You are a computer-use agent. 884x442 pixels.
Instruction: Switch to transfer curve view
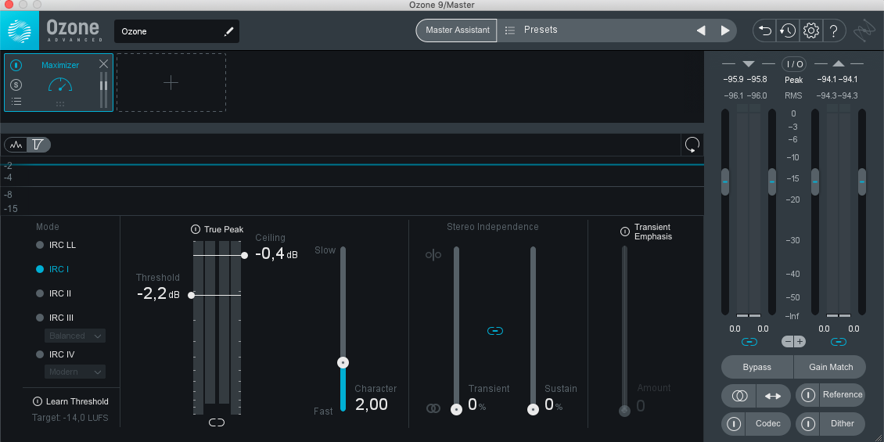[x=38, y=145]
